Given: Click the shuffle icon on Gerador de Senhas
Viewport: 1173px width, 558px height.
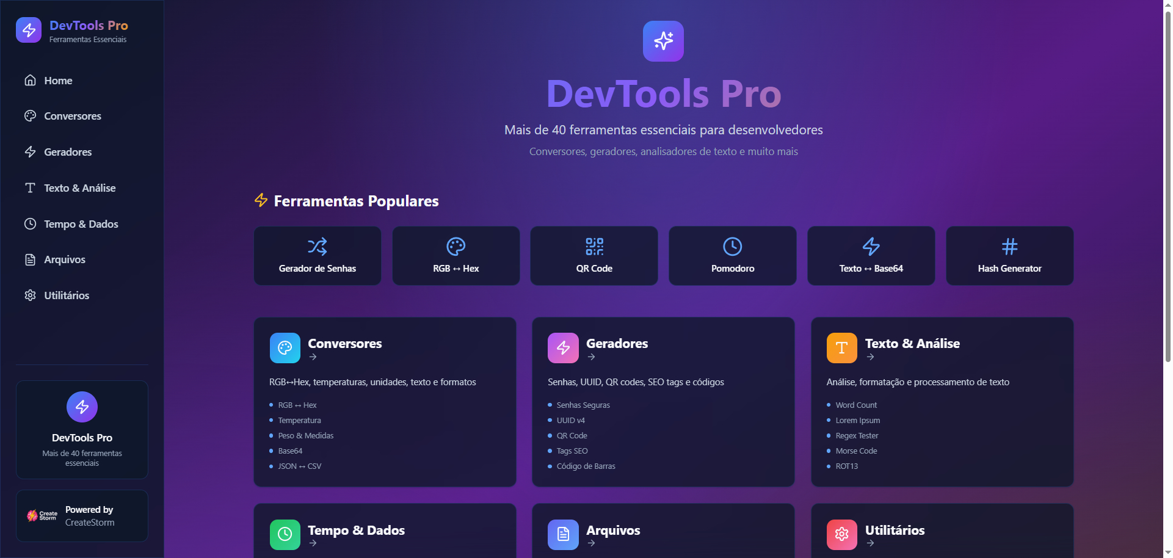Looking at the screenshot, I should coord(318,247).
